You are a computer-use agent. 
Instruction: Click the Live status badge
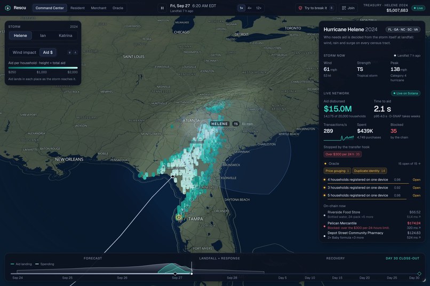point(418,8)
